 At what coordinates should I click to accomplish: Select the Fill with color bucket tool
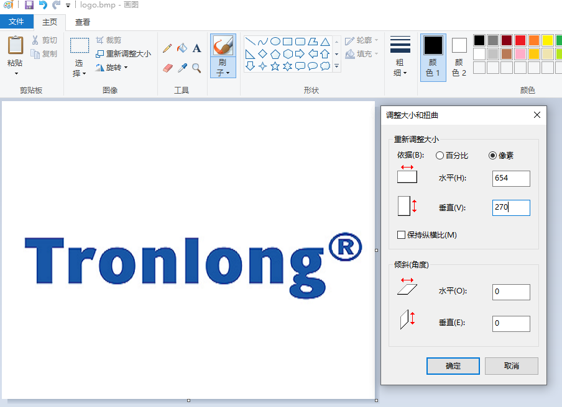pos(182,48)
